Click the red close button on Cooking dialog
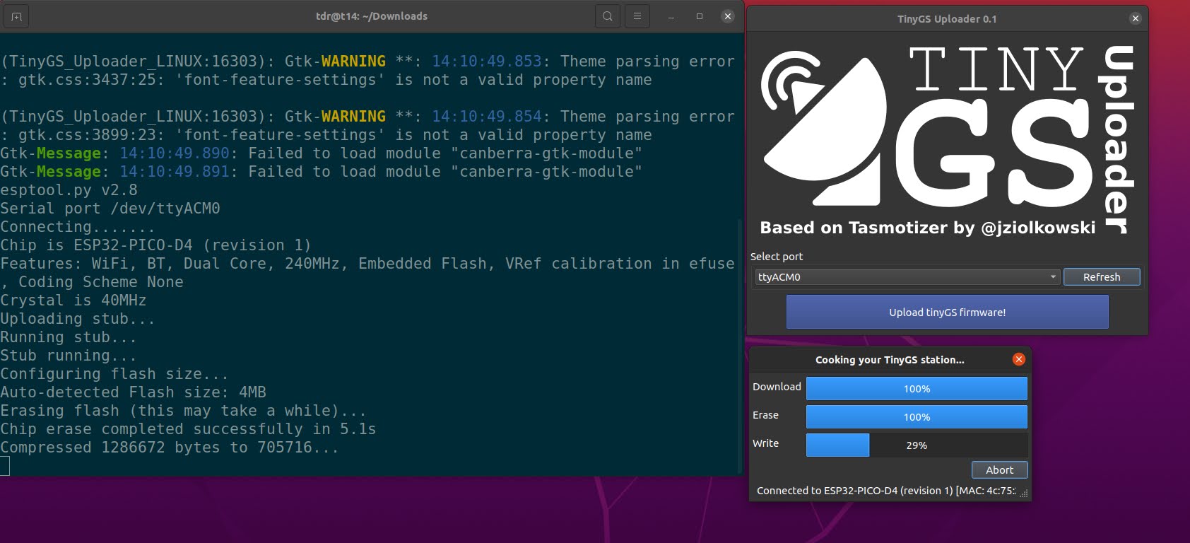The image size is (1190, 543). pyautogui.click(x=1018, y=359)
